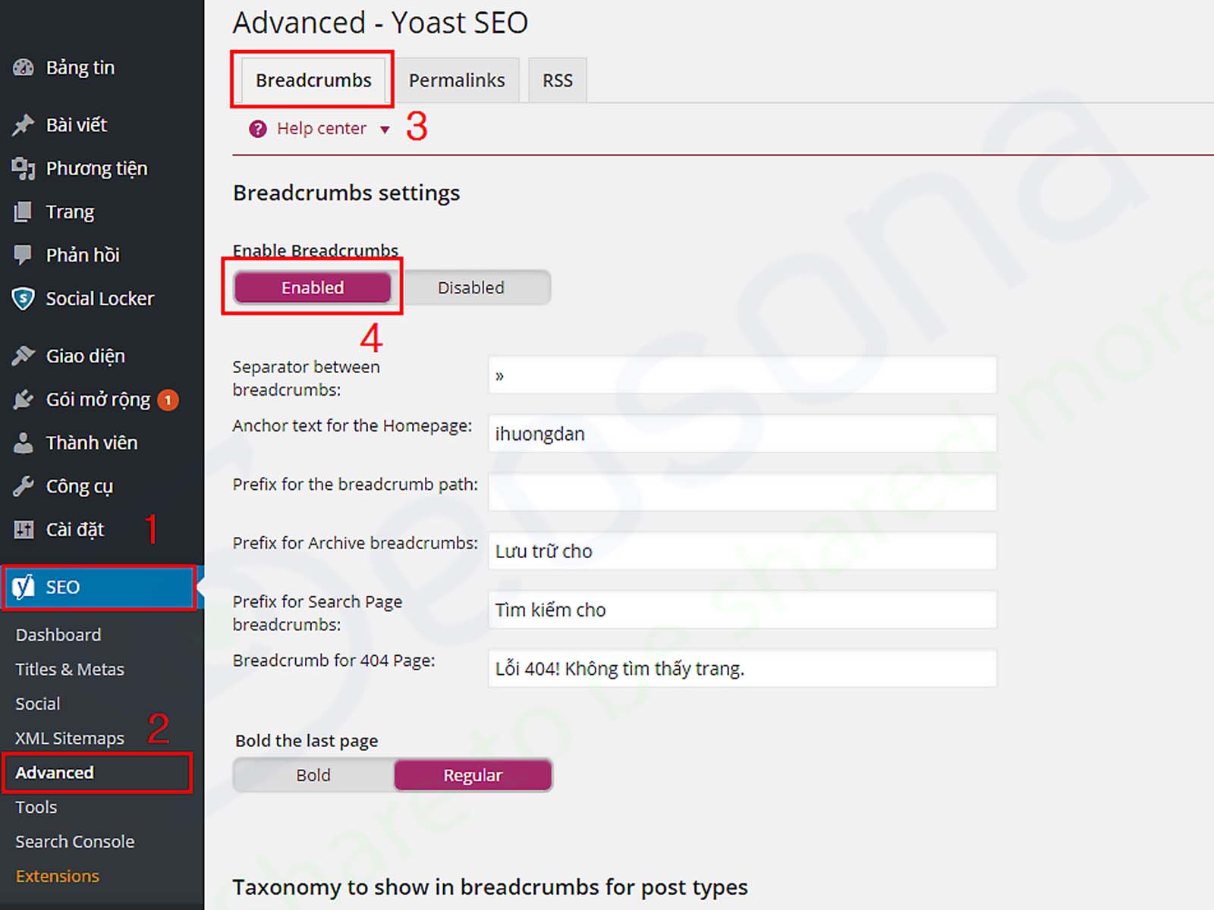Click the Giao diện paintbrush icon
This screenshot has width=1214, height=910.
(x=24, y=356)
